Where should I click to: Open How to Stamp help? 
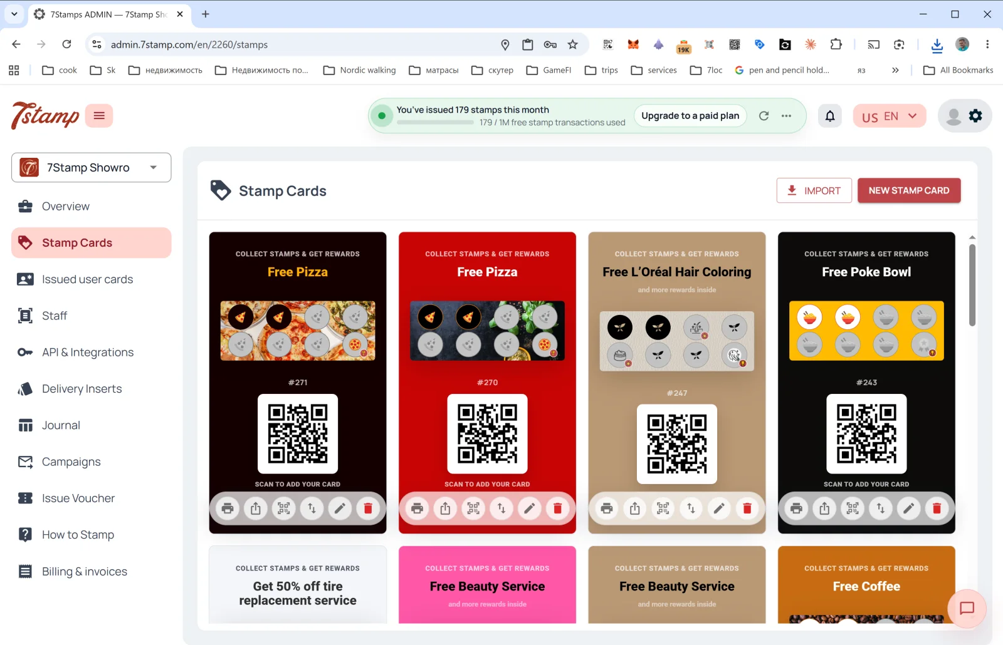coord(91,535)
